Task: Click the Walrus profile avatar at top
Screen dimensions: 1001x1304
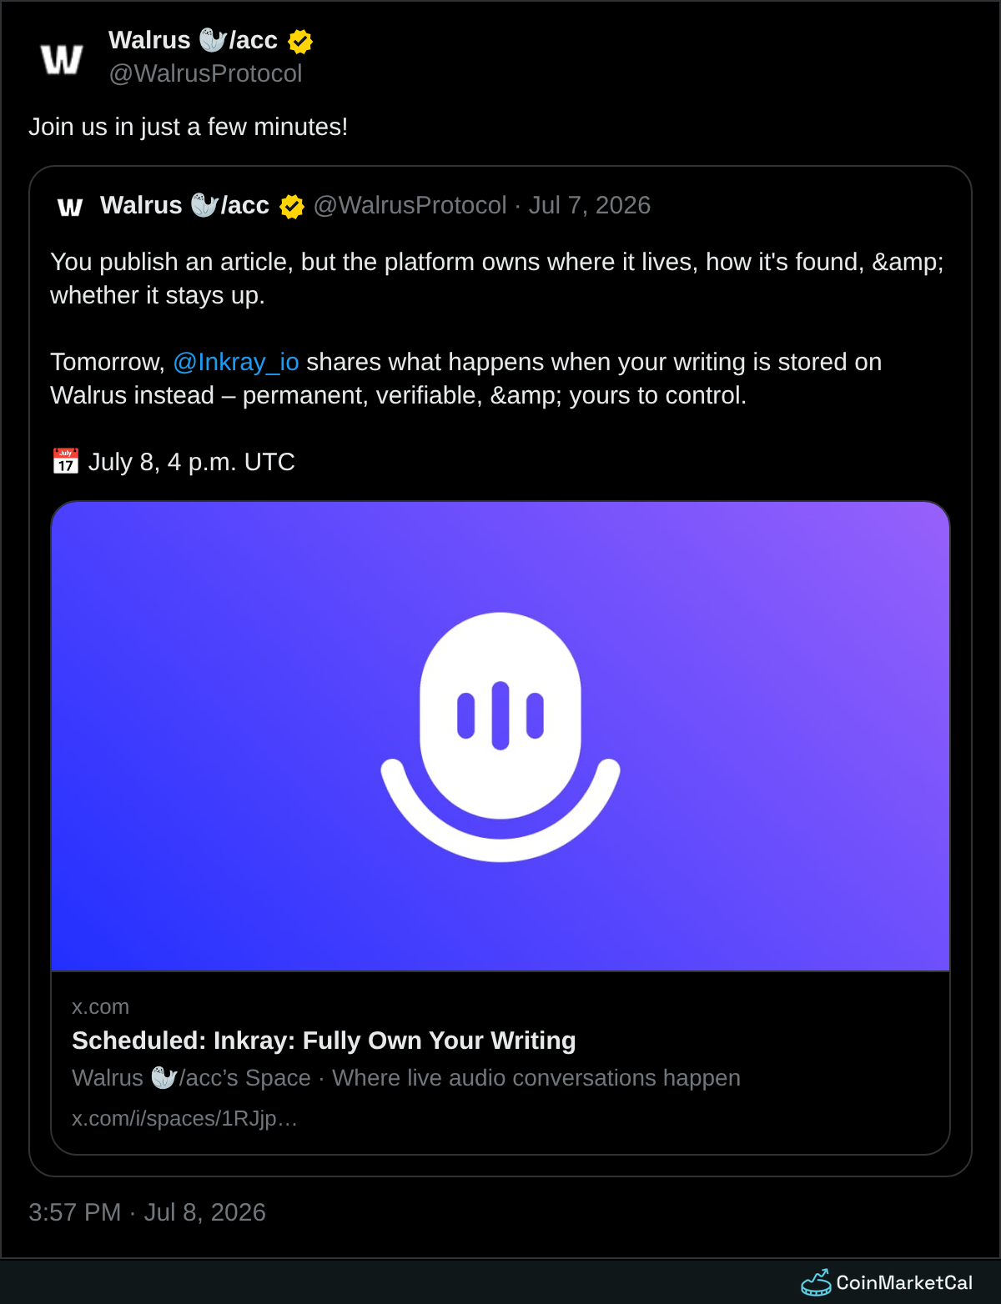Action: (62, 58)
